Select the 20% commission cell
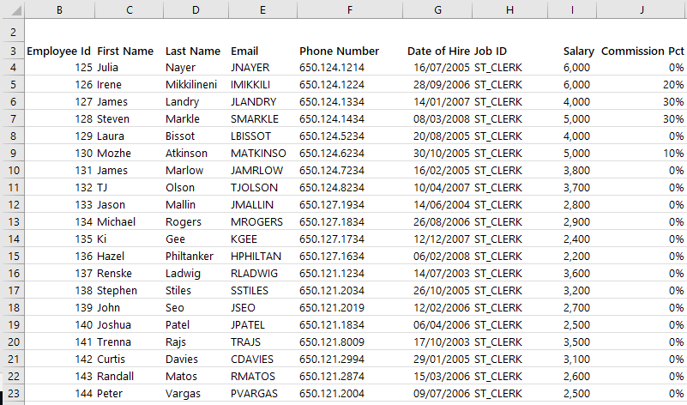Image resolution: width=687 pixels, height=405 pixels. pyautogui.click(x=642, y=84)
